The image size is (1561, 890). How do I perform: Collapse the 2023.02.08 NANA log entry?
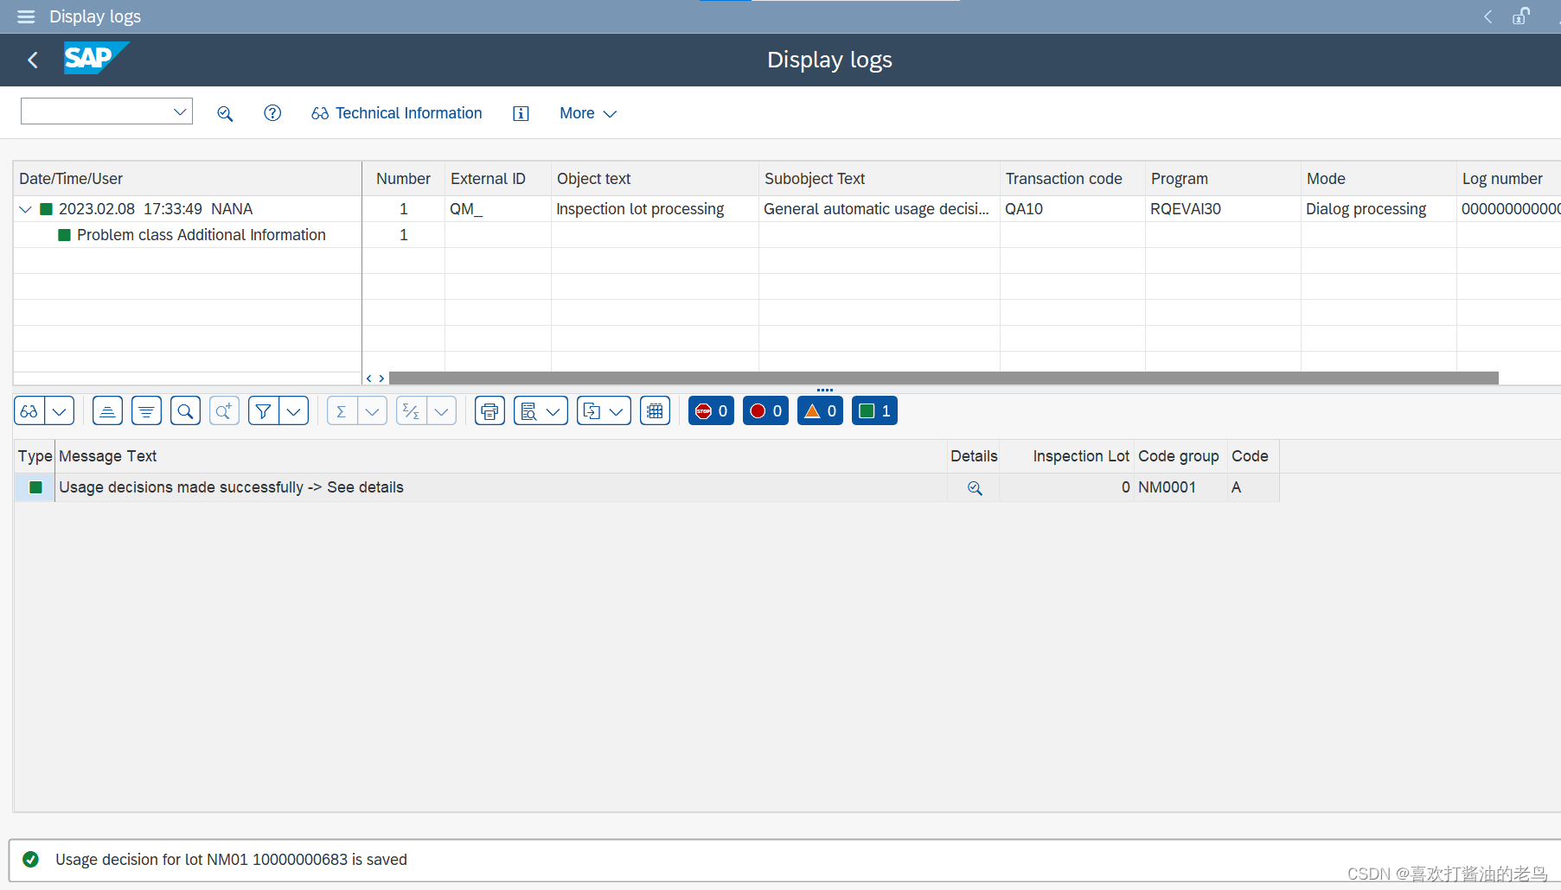tap(24, 208)
